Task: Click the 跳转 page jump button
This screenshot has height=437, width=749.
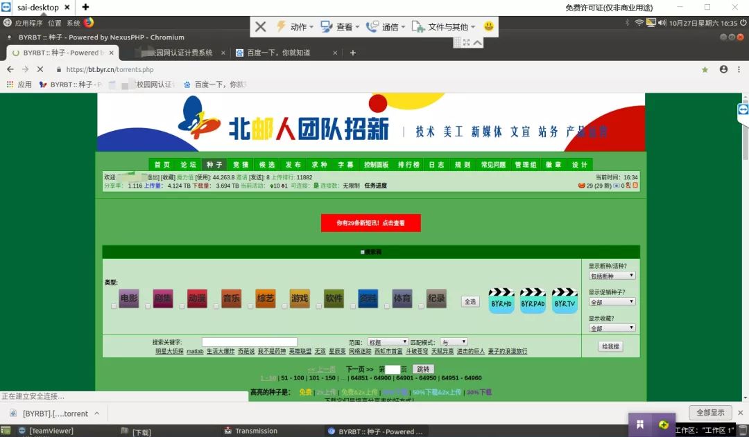Action: click(x=423, y=369)
